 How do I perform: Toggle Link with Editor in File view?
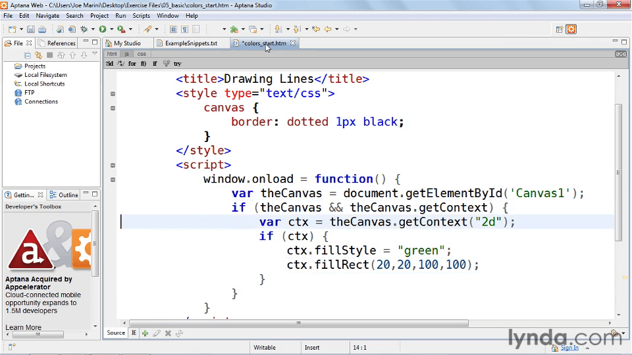tap(38, 55)
